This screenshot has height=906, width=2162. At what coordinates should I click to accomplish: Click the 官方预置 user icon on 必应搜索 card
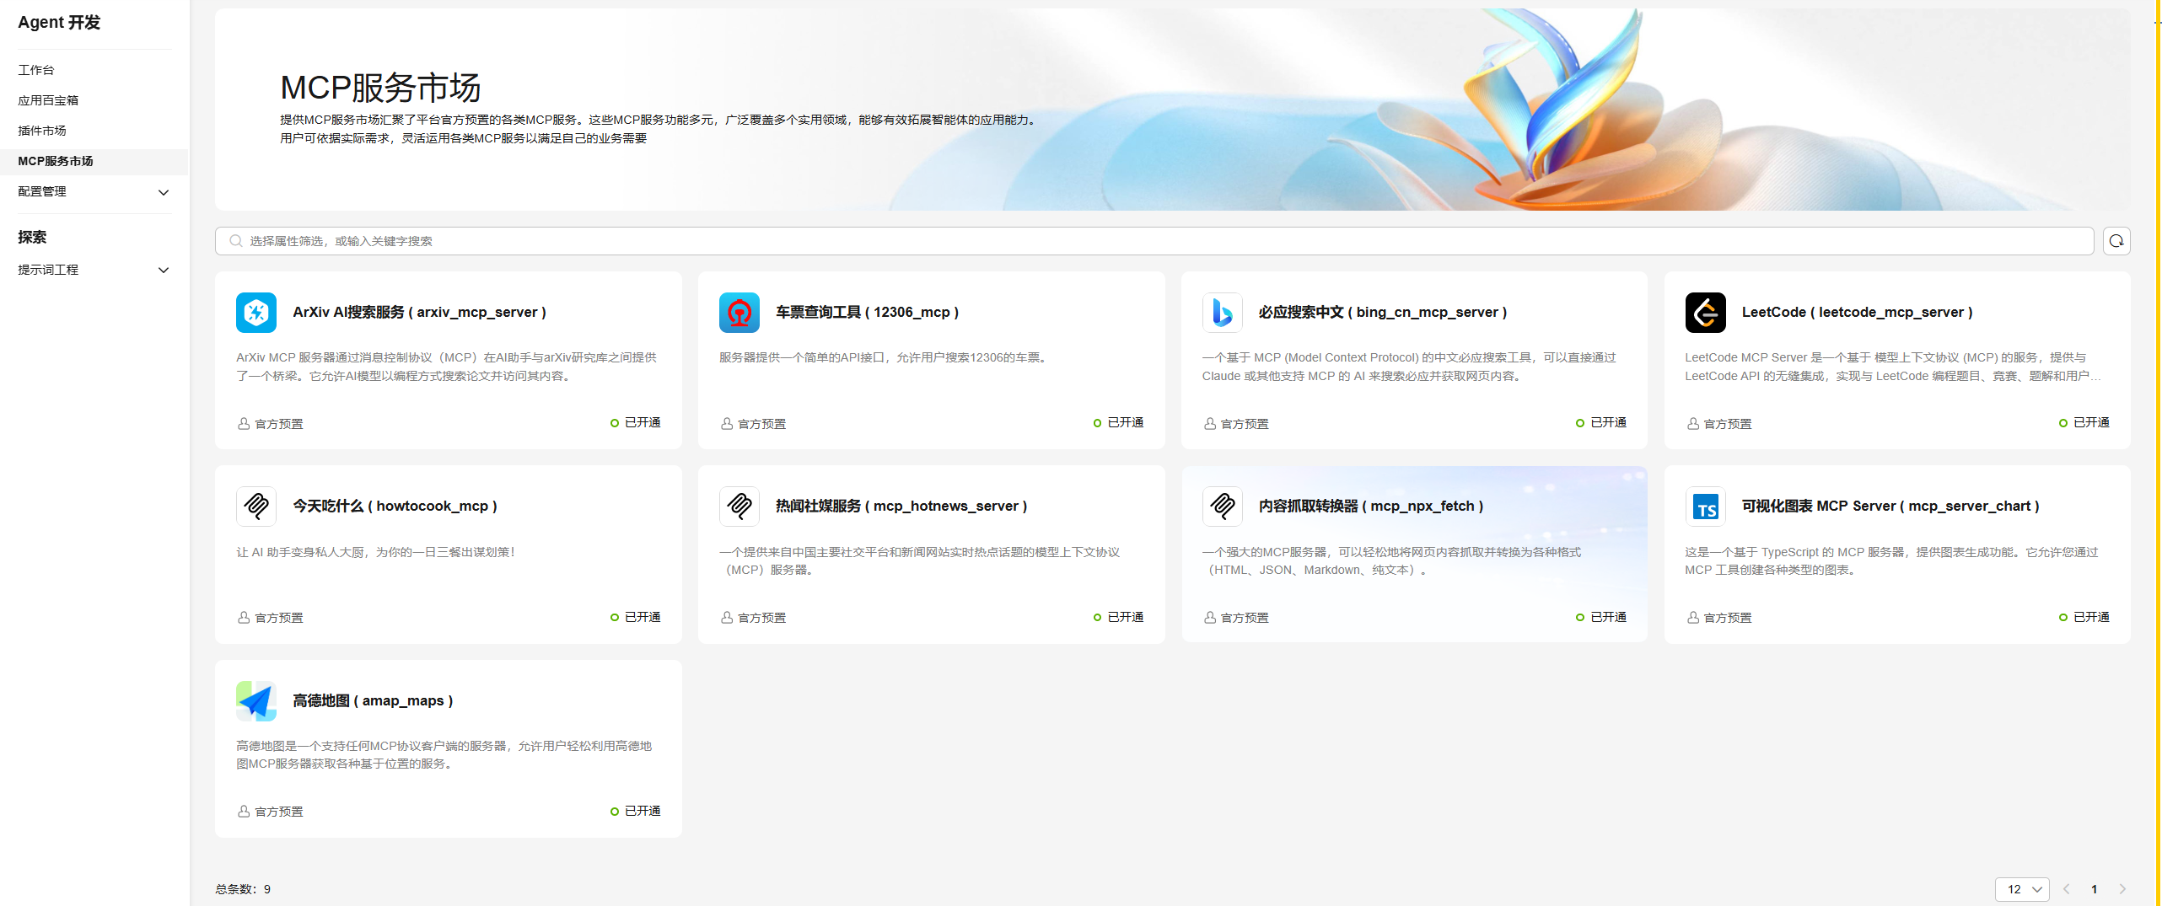(1210, 424)
